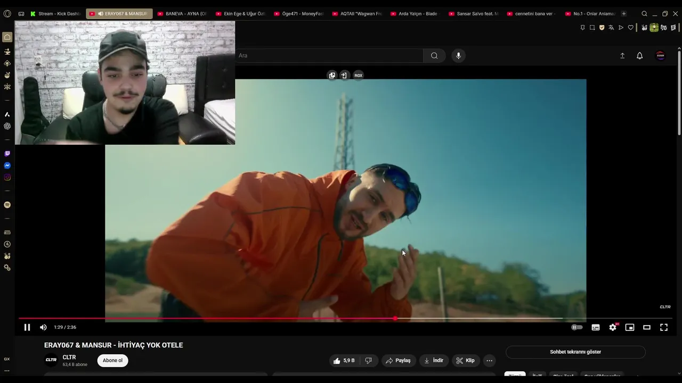Open Instagram in Opera sidebar
Screen dimensions: 682x383
point(7,177)
